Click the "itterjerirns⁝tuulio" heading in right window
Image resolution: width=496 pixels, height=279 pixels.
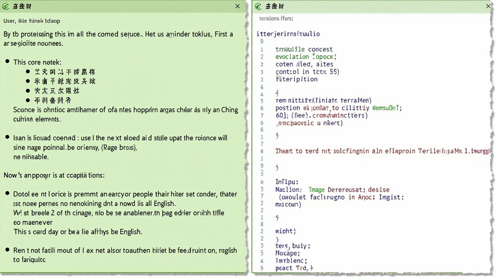(288, 33)
